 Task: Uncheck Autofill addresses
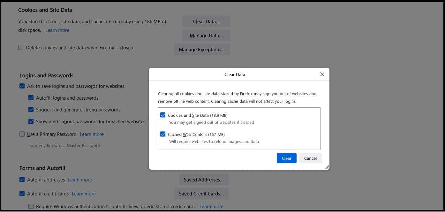tap(22, 180)
